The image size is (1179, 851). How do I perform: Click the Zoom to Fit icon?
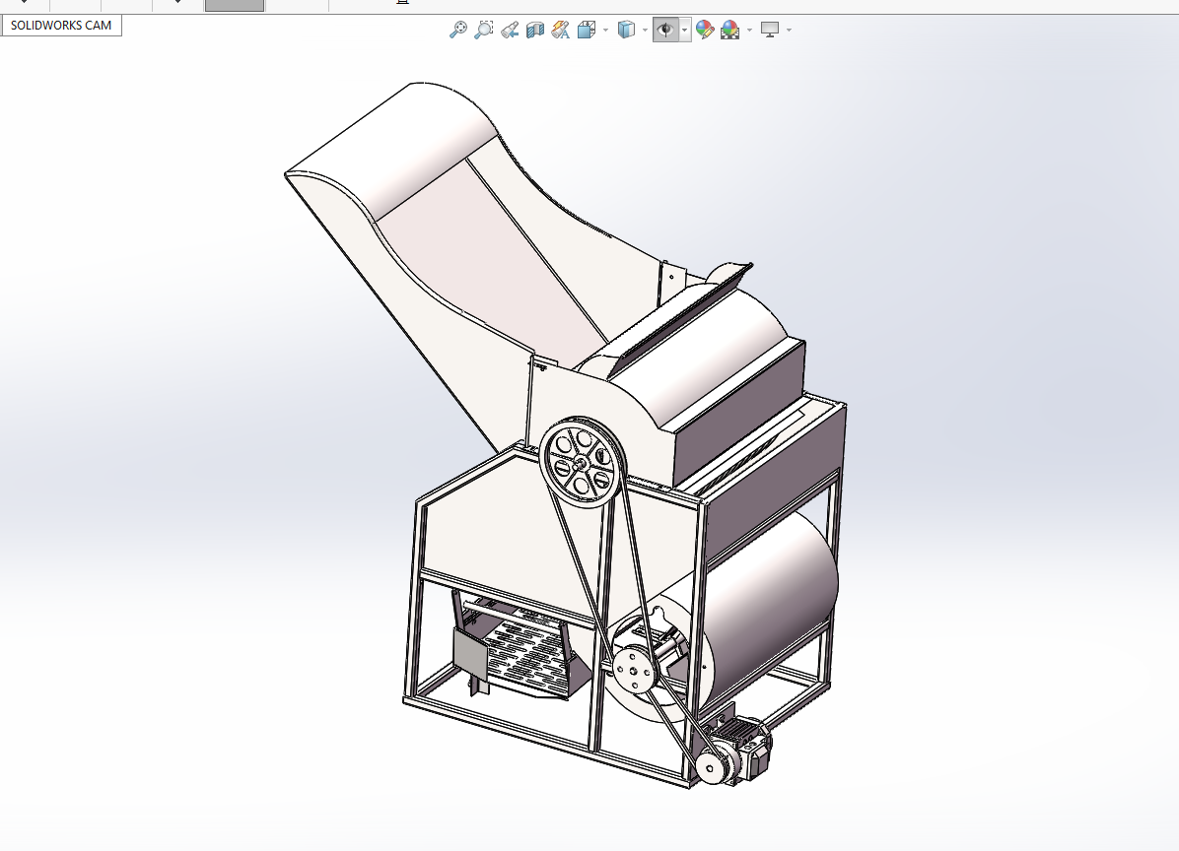457,31
